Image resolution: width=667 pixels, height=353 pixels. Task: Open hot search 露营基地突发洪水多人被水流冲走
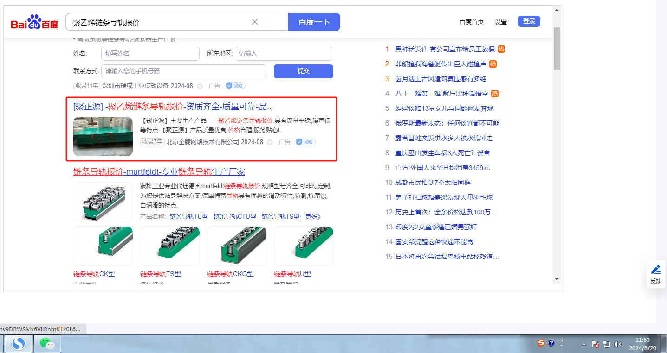(444, 138)
